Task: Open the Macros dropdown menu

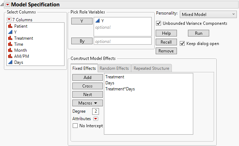Action: click(x=87, y=103)
